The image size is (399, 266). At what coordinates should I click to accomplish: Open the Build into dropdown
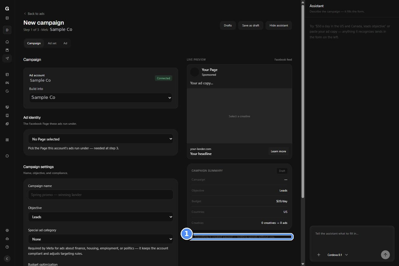101,98
